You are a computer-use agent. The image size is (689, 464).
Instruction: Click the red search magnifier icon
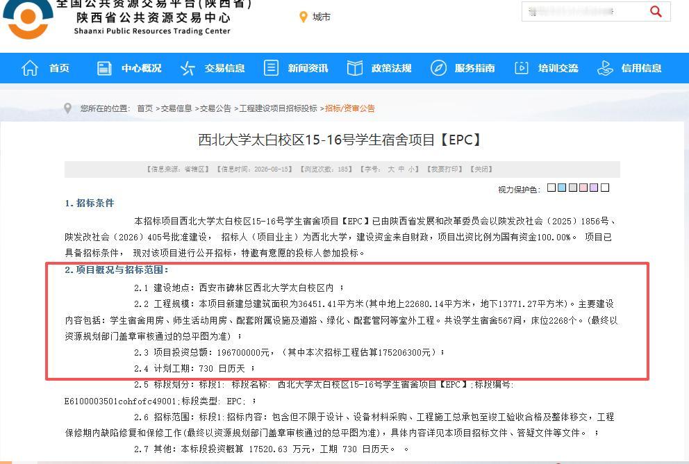656,11
